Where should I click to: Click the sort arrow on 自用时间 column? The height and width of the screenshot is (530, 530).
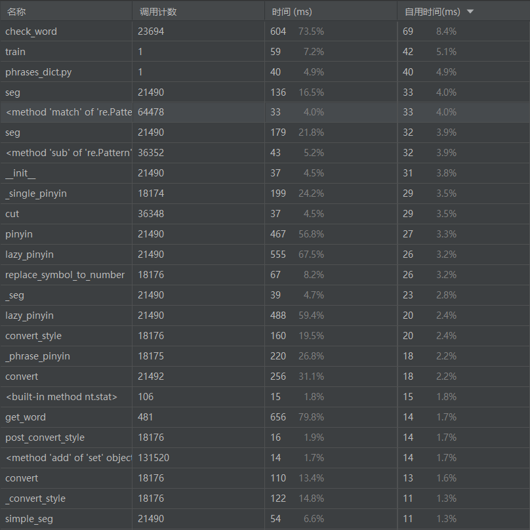[470, 12]
